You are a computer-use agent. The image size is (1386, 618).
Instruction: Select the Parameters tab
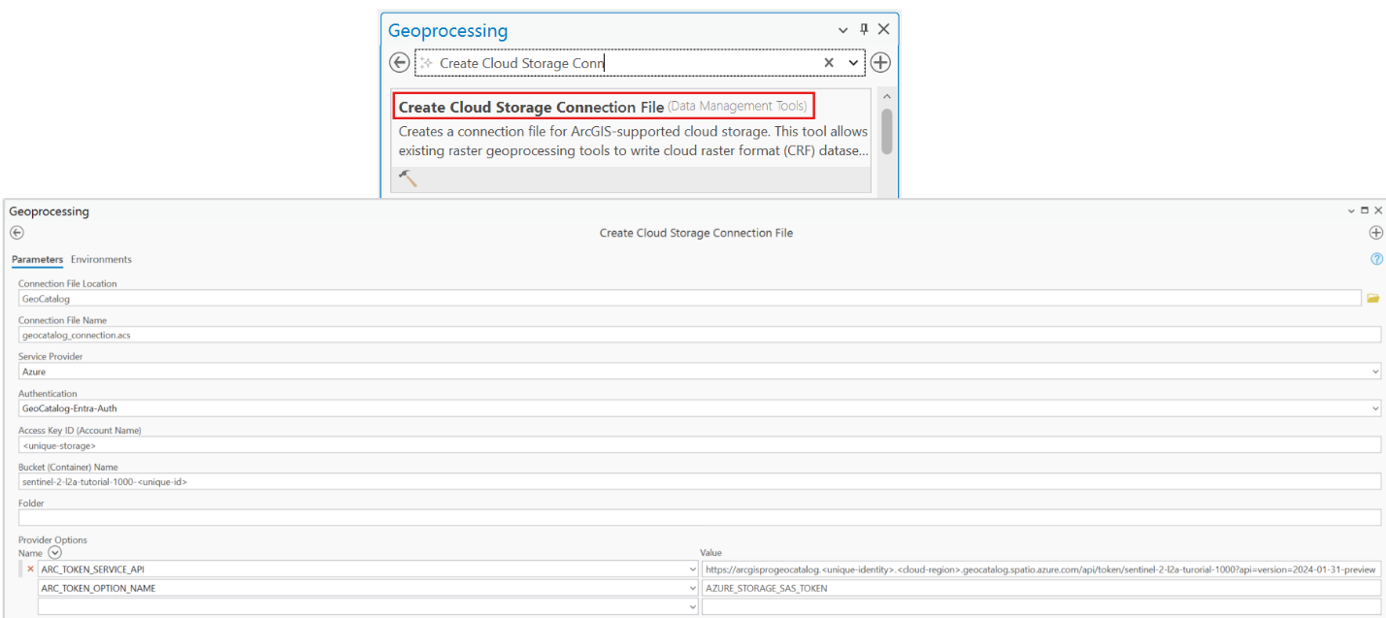tap(37, 259)
